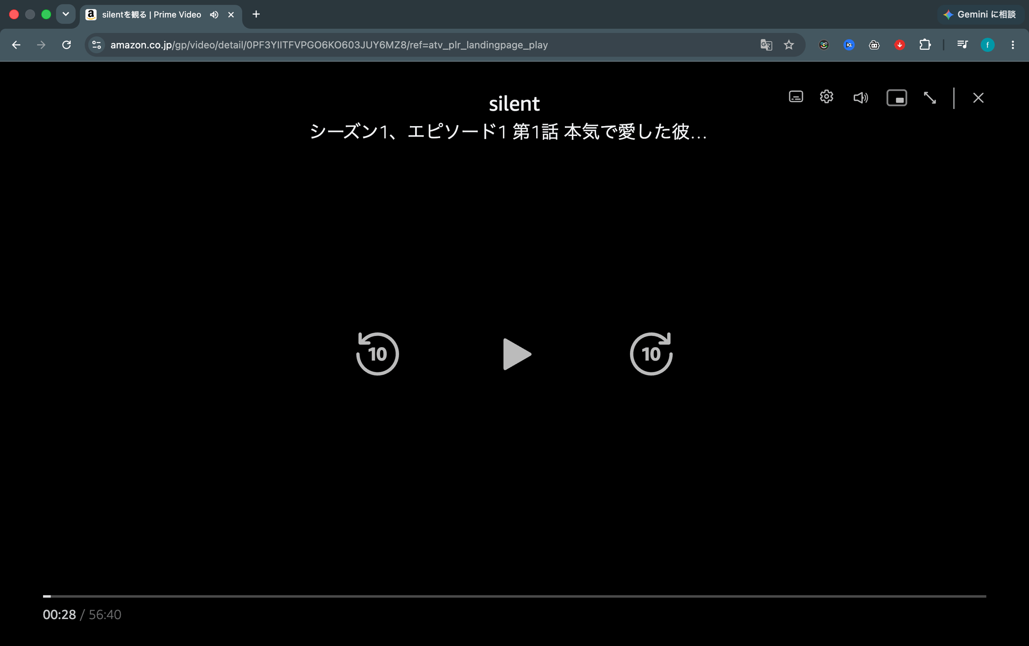The image size is (1029, 646).
Task: Open the green-eyed extension icon
Action: coord(824,45)
